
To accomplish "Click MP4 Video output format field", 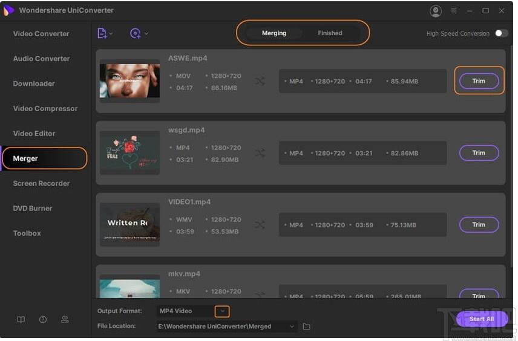I will 185,311.
